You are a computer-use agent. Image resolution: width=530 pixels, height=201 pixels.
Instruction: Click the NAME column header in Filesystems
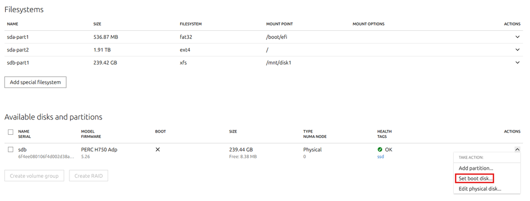coord(13,24)
